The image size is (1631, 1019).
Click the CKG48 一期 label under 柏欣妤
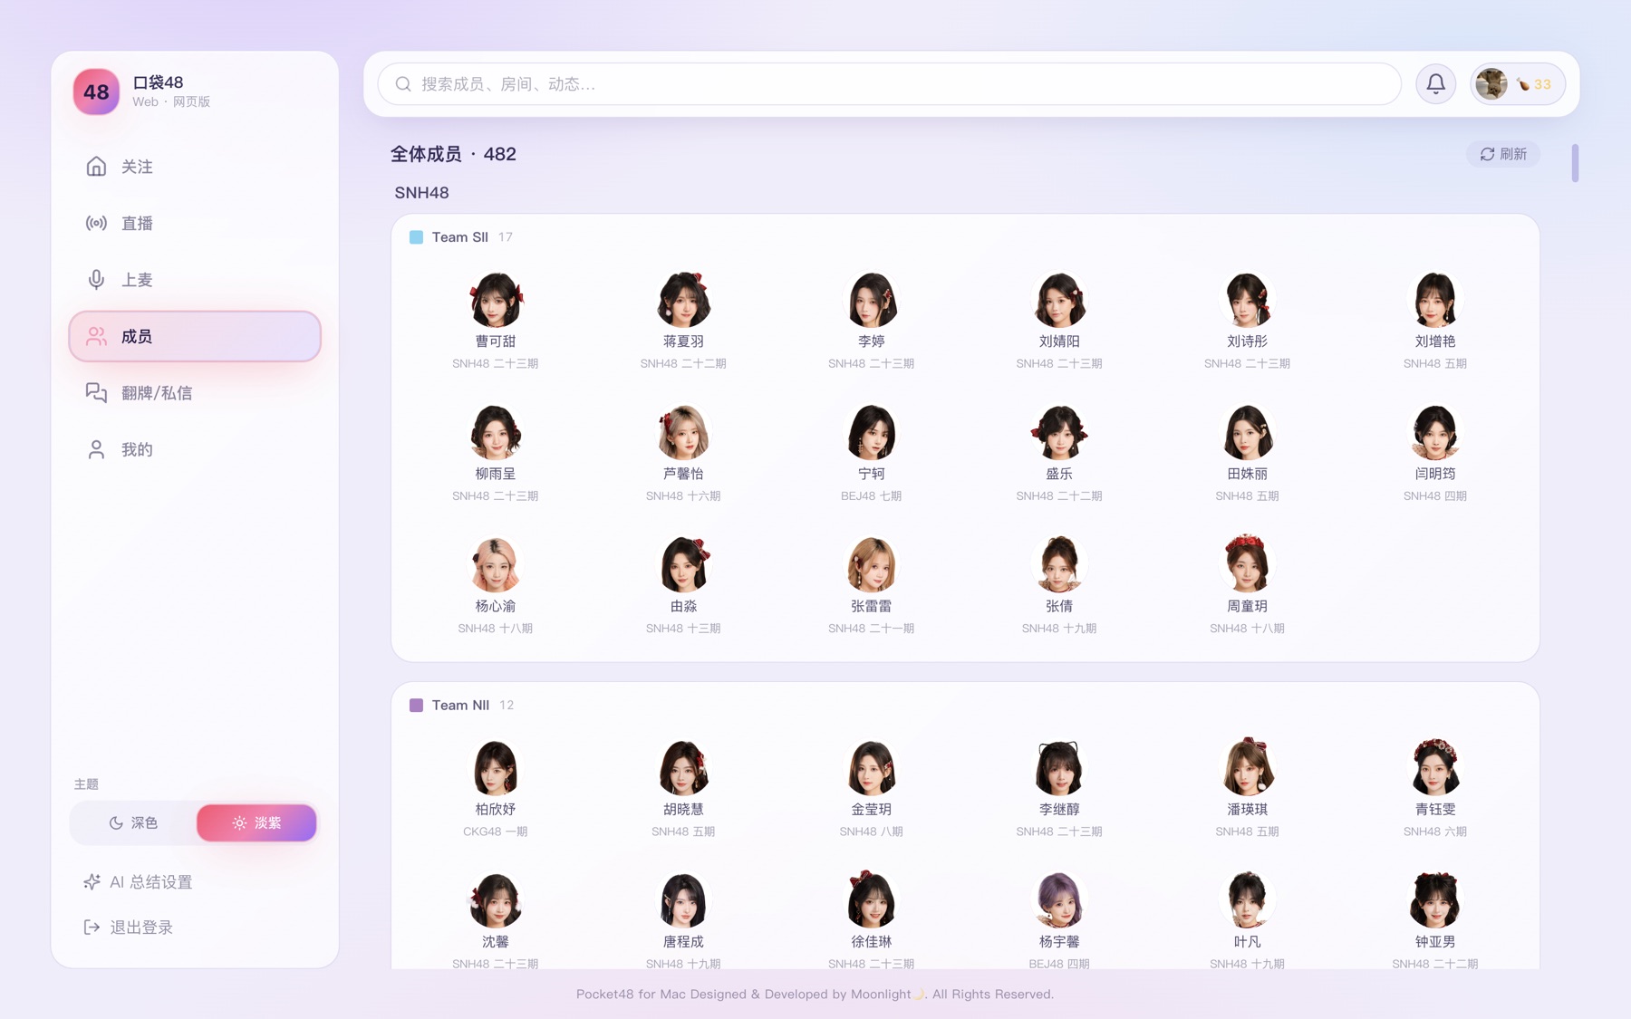495,832
